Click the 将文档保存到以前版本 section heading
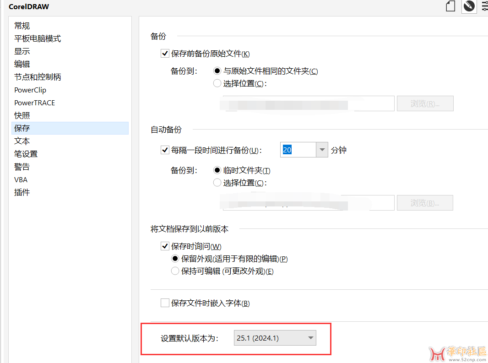The width and height of the screenshot is (488, 363). (190, 229)
